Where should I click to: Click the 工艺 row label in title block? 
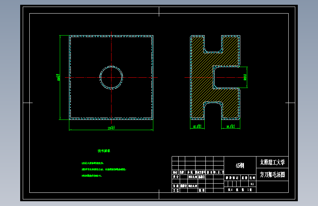[x=176, y=191]
